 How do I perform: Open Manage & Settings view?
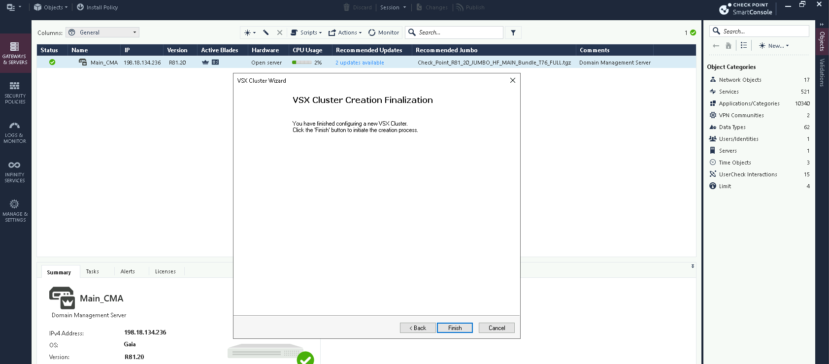15,211
